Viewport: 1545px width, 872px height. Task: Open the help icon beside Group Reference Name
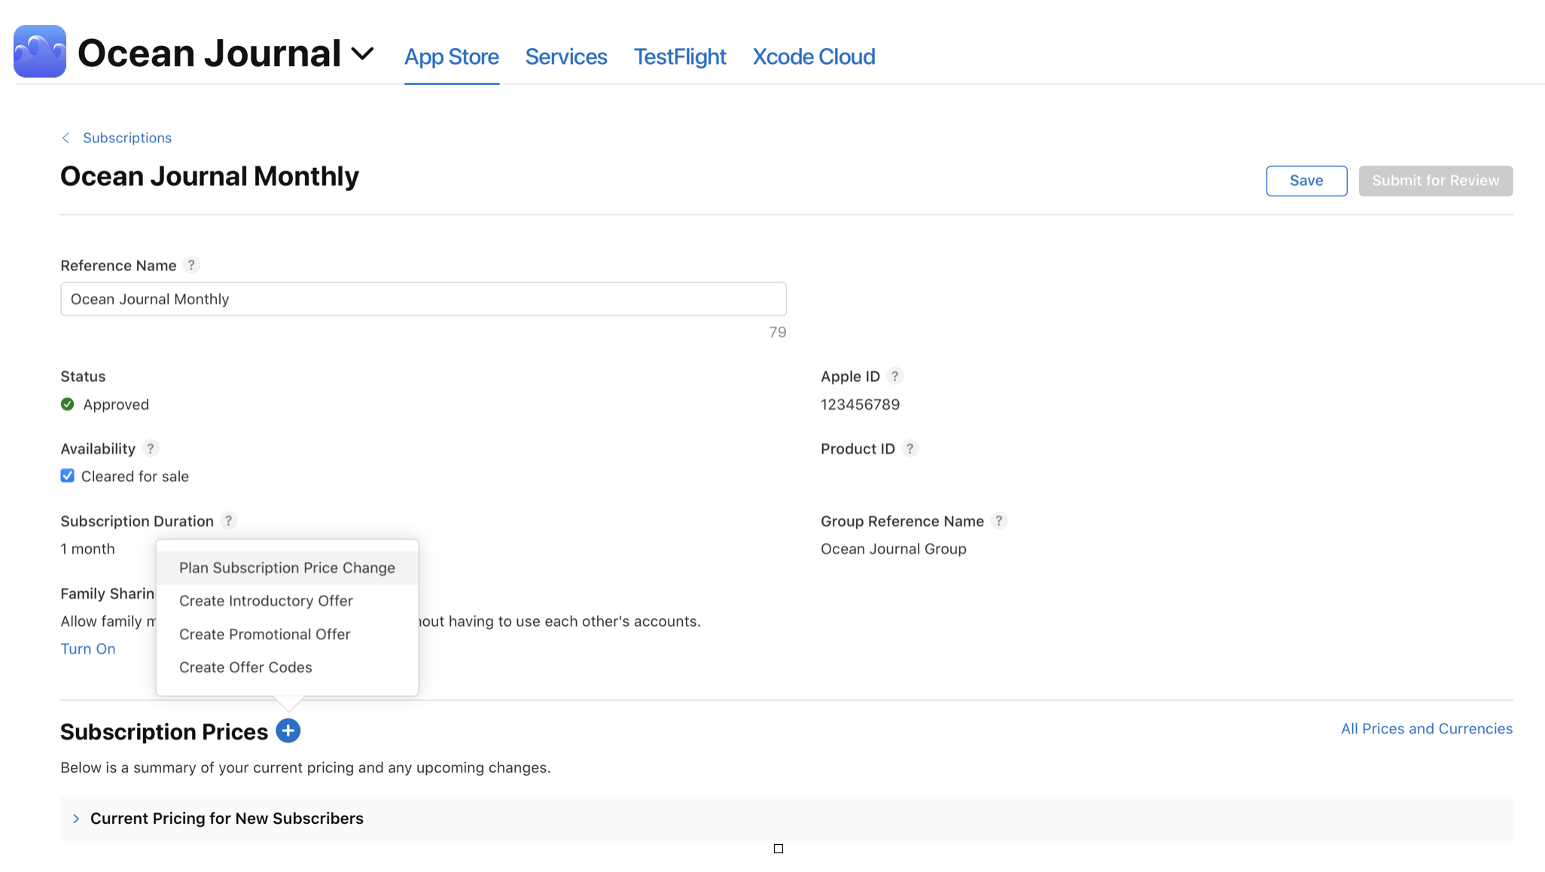[999, 520]
